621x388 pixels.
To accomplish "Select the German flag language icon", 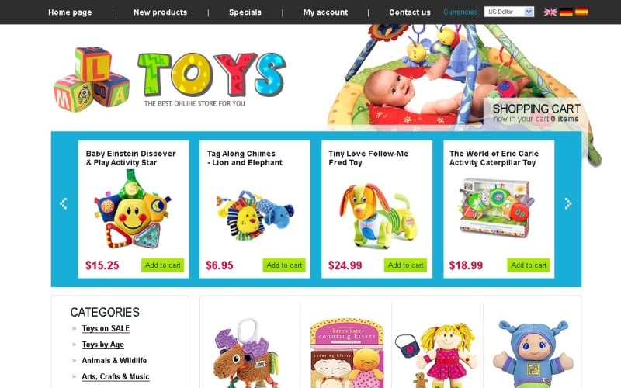I will pyautogui.click(x=566, y=12).
